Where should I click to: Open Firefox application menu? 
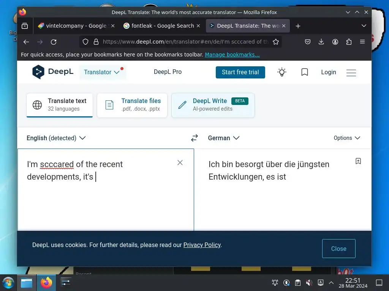pyautogui.click(x=362, y=42)
